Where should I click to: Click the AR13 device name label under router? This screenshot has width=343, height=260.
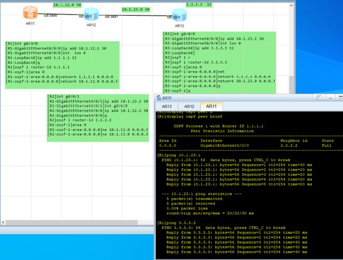[x=179, y=26]
